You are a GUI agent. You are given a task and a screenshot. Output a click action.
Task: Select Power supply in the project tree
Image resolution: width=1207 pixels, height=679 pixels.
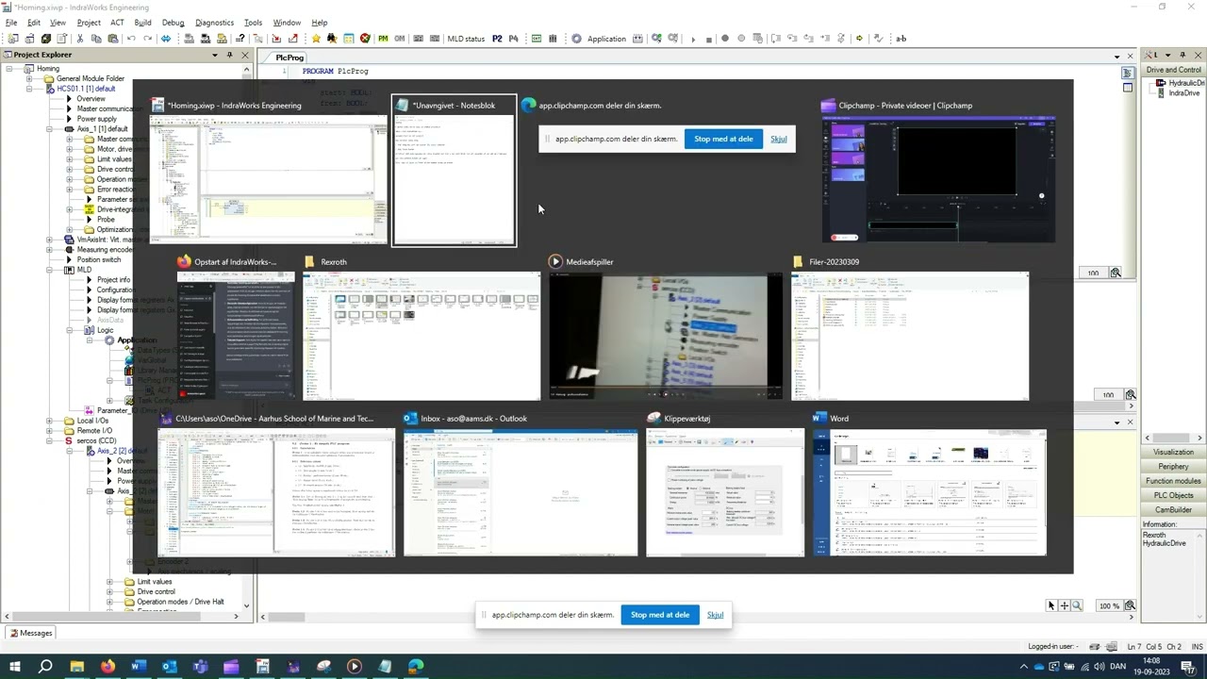click(97, 119)
